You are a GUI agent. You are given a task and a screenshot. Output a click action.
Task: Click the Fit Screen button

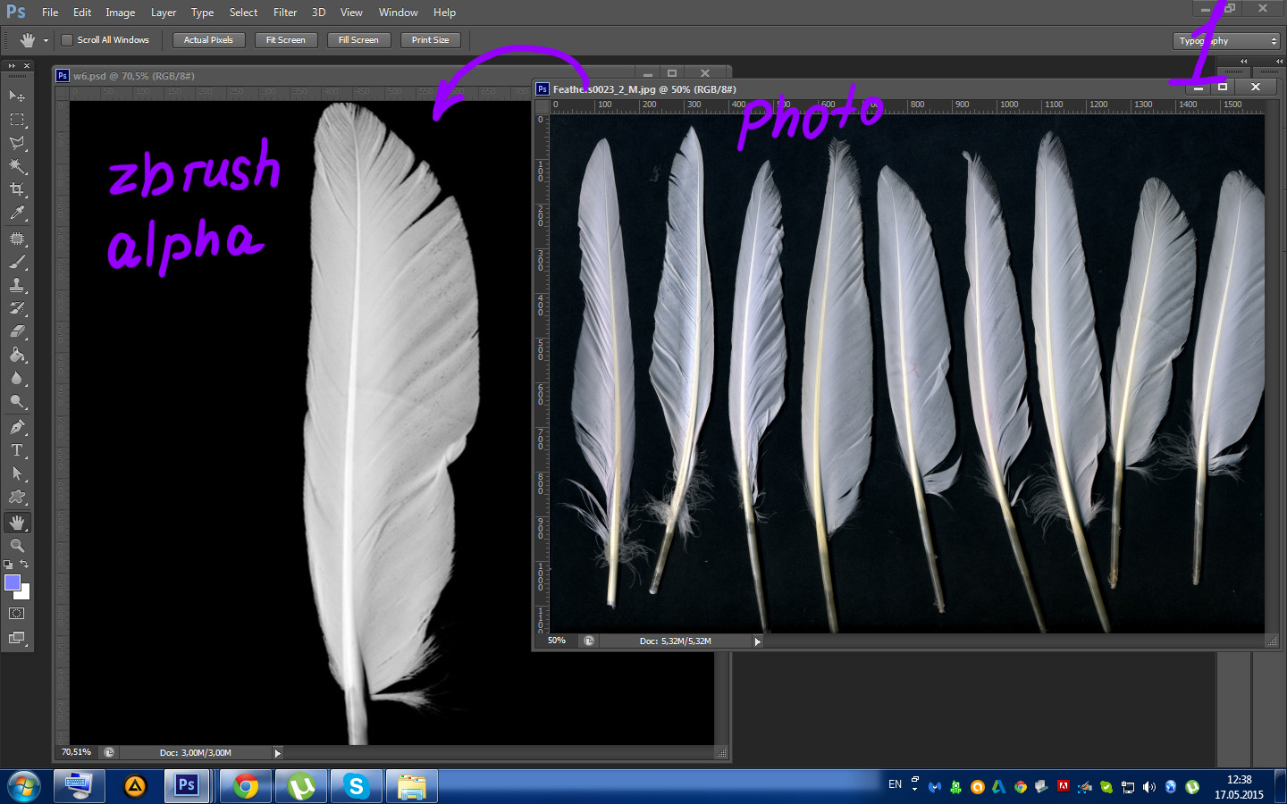tap(286, 40)
